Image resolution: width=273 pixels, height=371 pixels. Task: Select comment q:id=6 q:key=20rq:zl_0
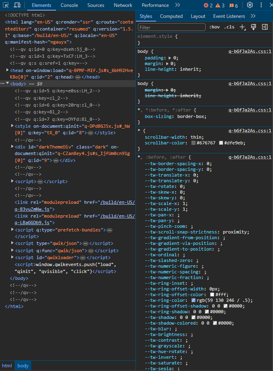(57, 105)
